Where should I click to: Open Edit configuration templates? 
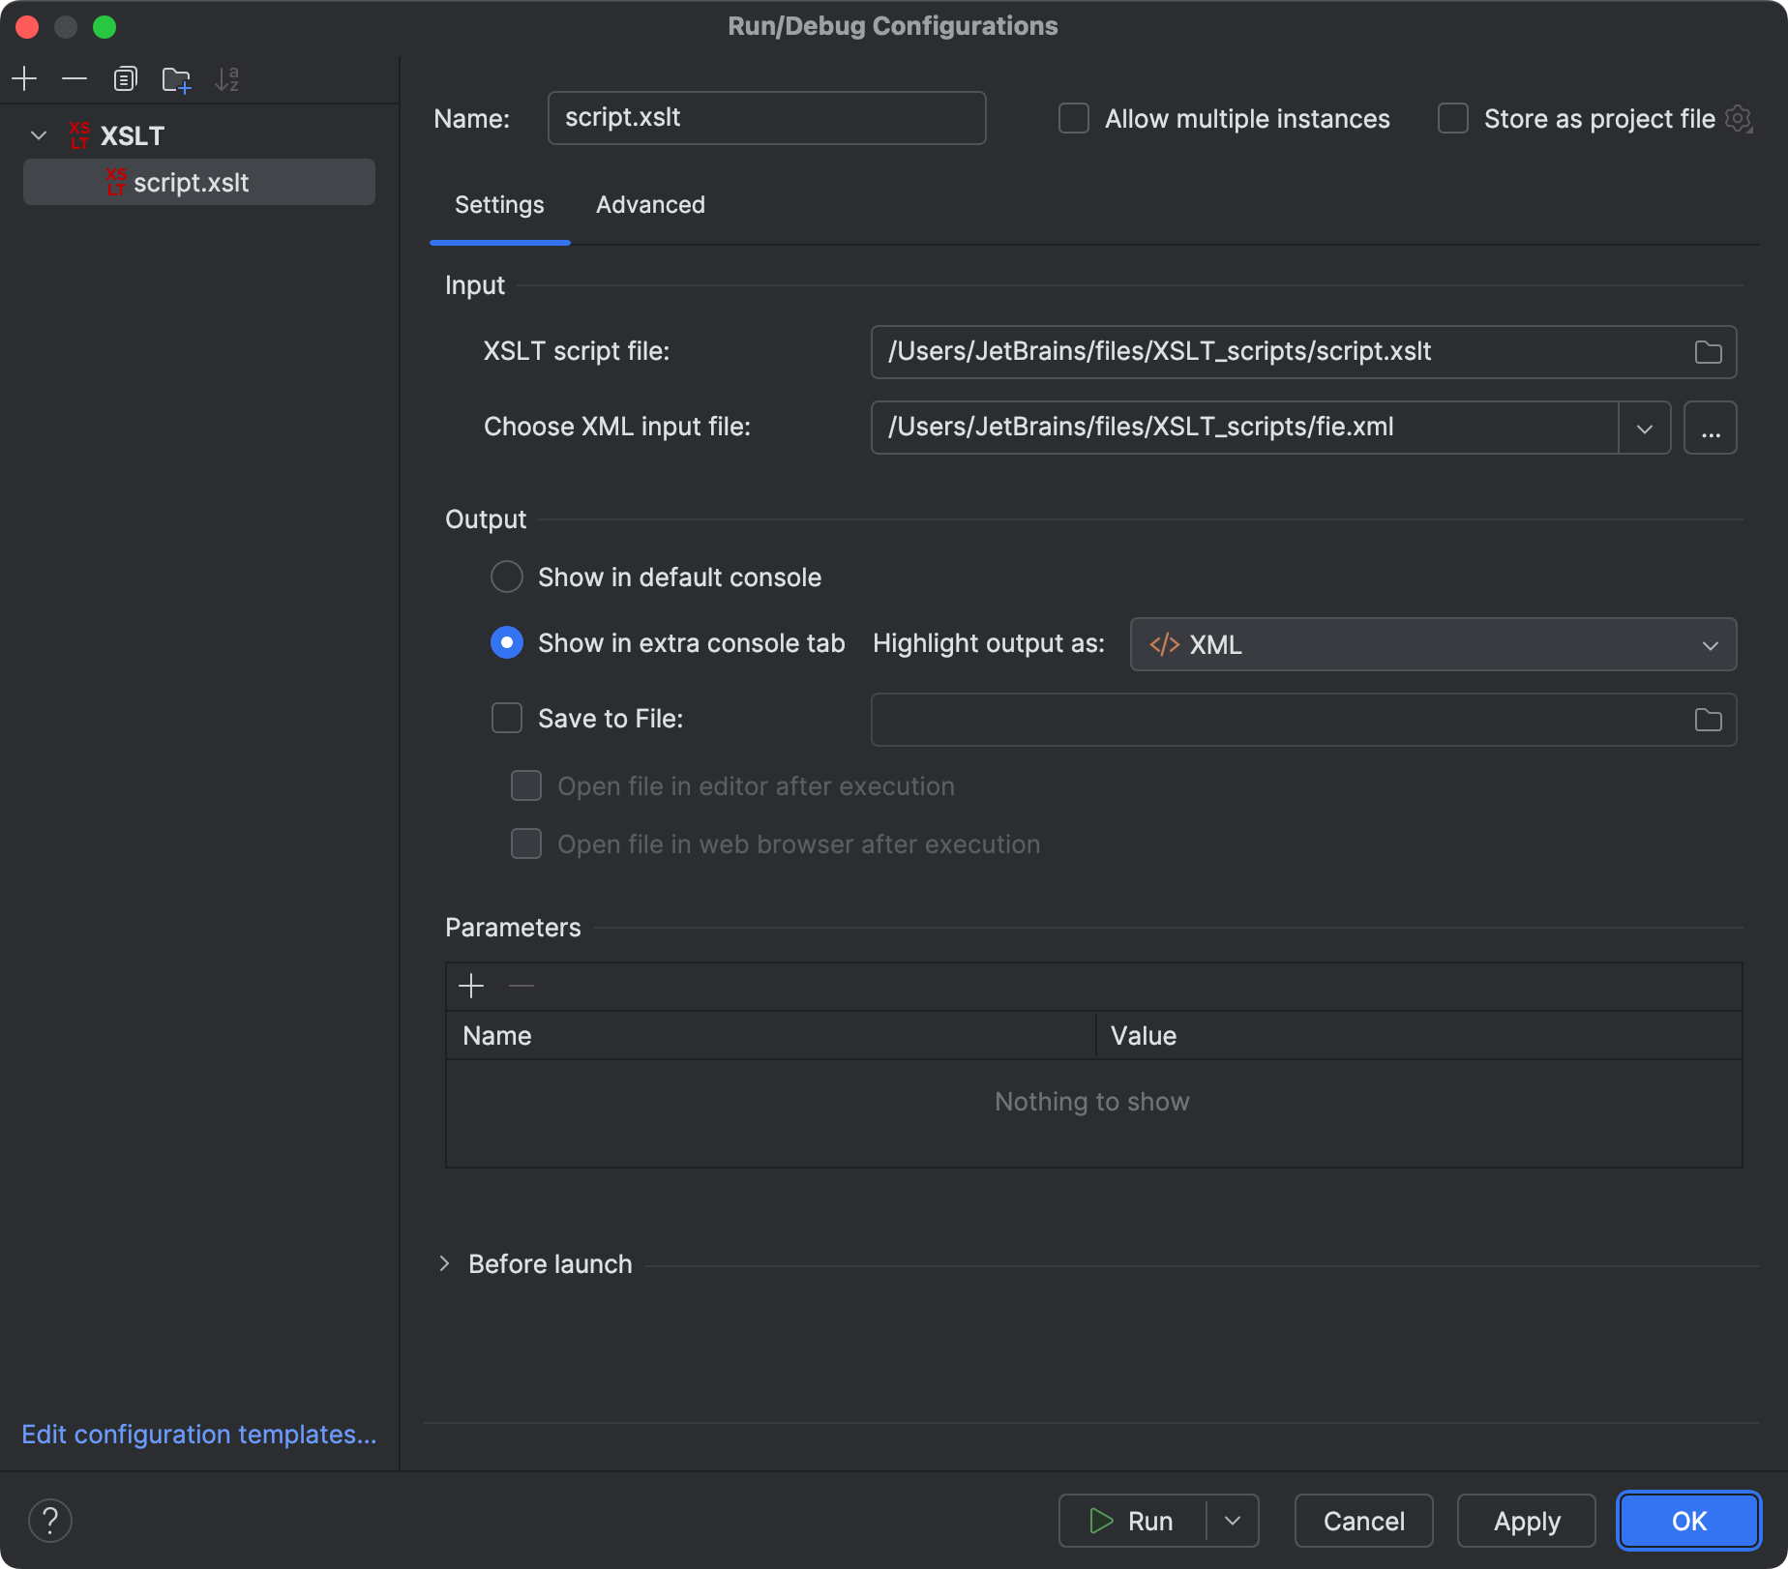199,1434
